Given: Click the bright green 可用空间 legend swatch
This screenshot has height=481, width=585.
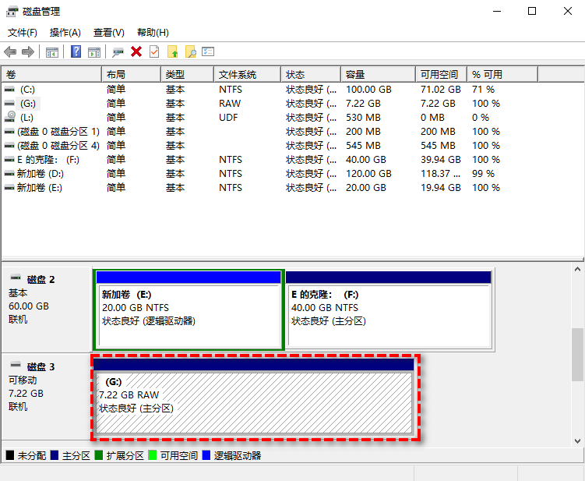Looking at the screenshot, I should (153, 455).
